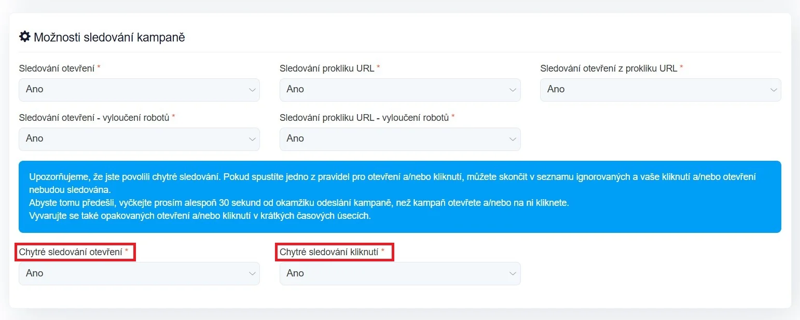This screenshot has width=800, height=320.
Task: Click Sledování otevření - vyloučení robotů label
Action: tap(94, 118)
